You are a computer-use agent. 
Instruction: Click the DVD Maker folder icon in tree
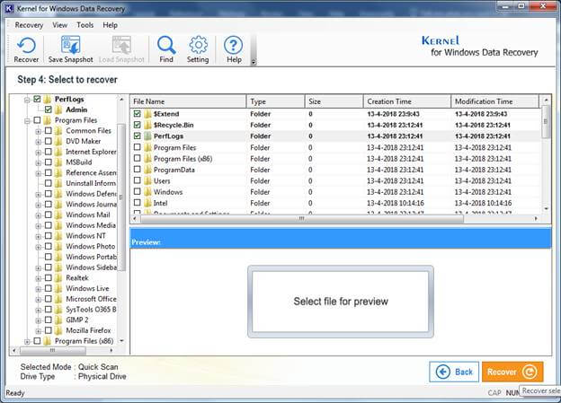58,141
